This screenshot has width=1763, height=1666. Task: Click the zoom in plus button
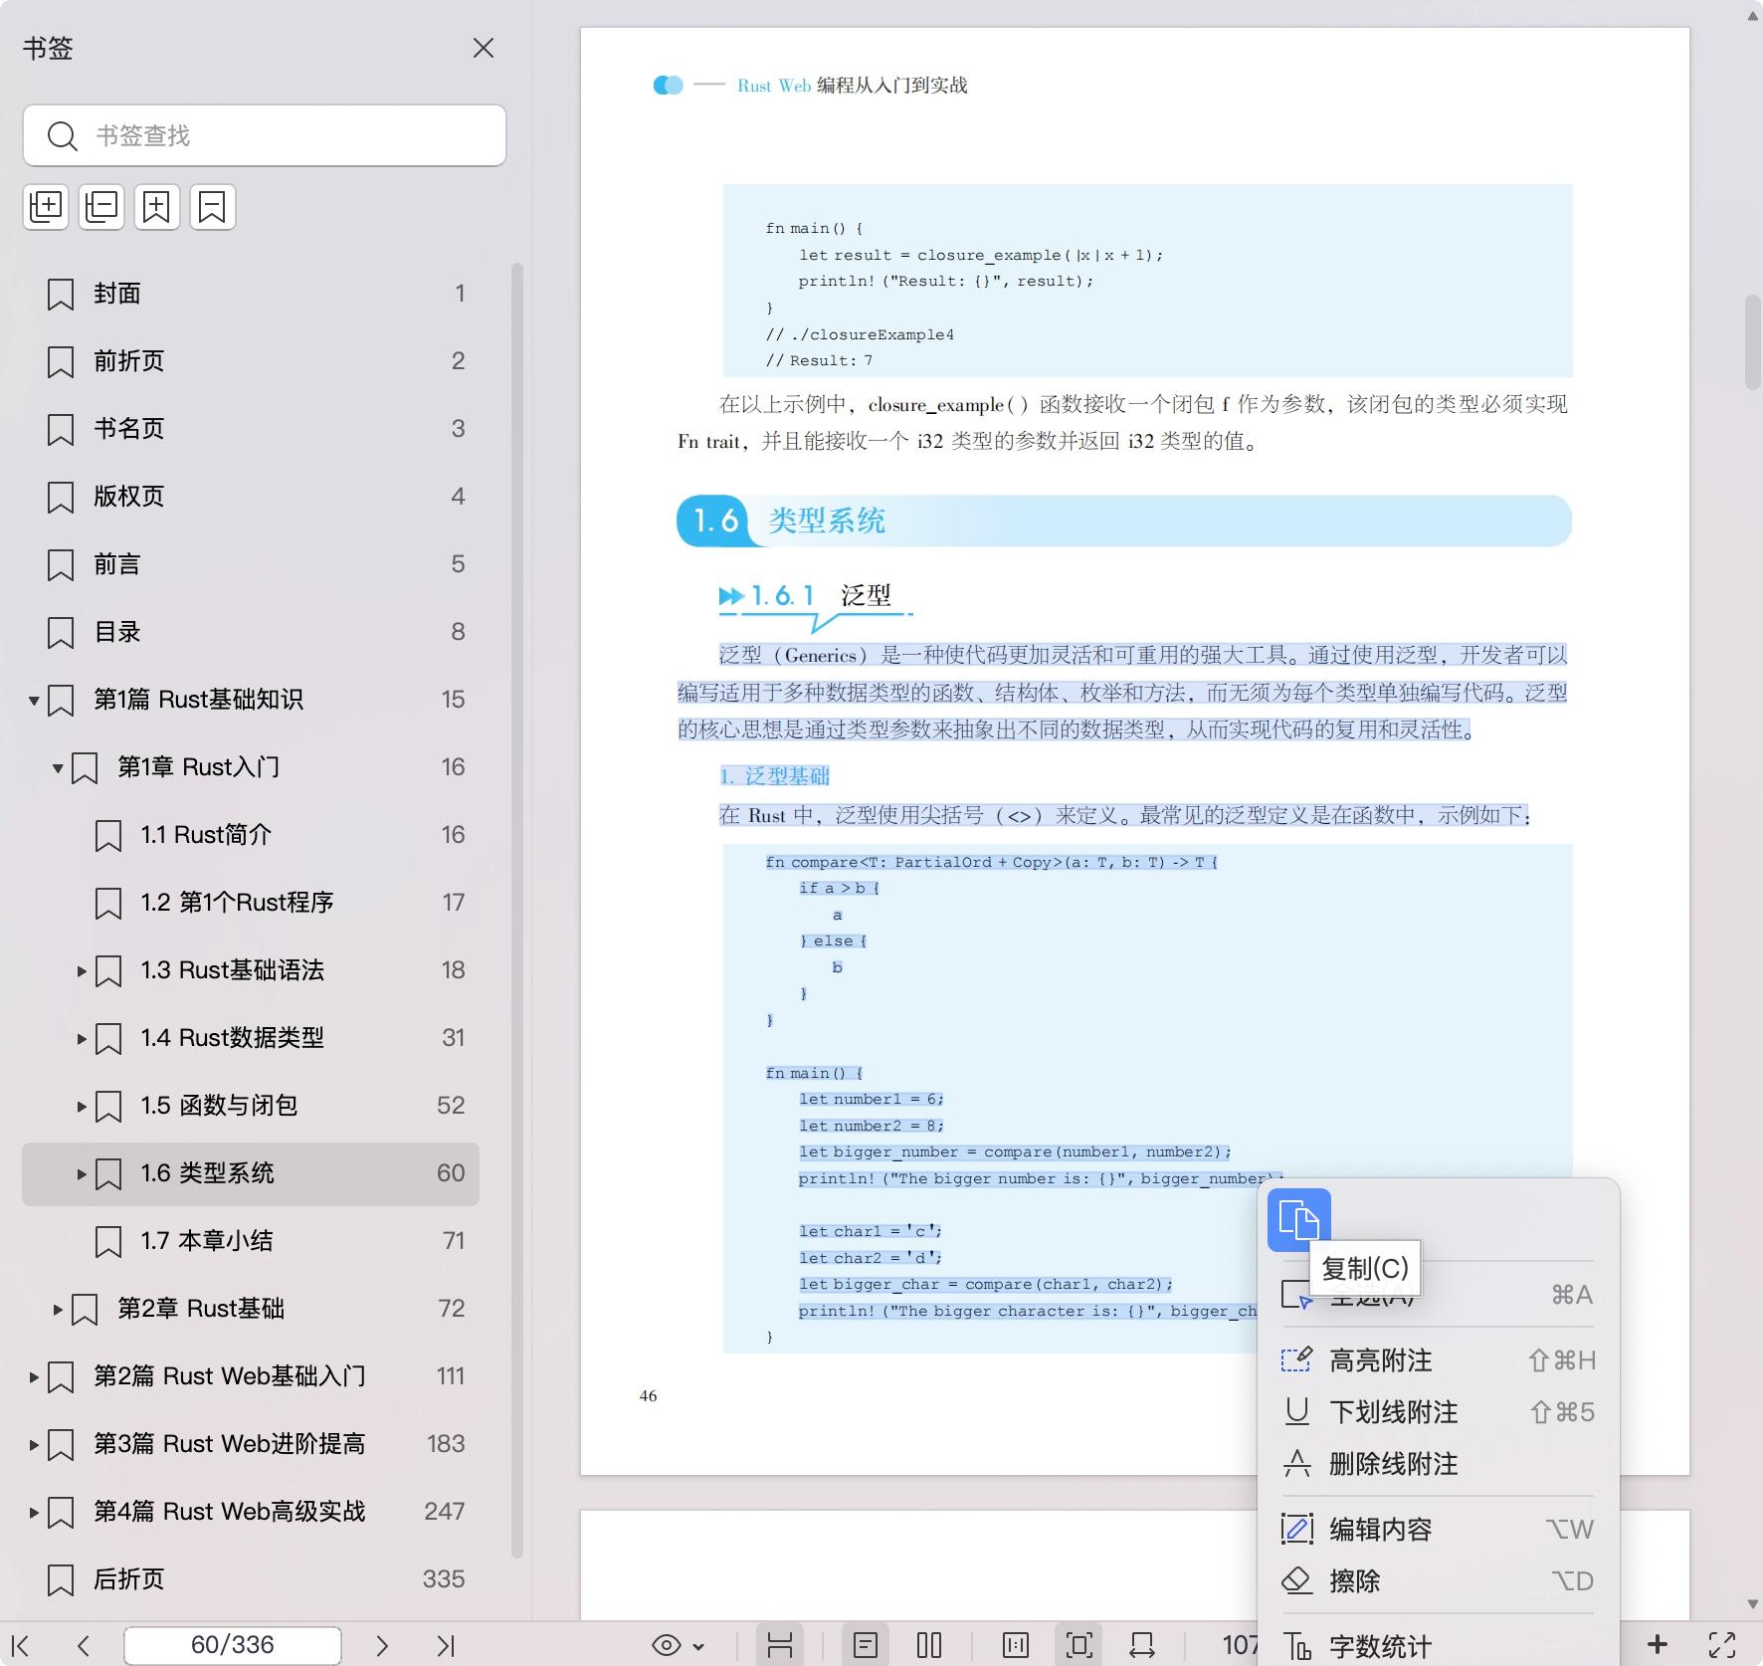[x=1658, y=1645]
